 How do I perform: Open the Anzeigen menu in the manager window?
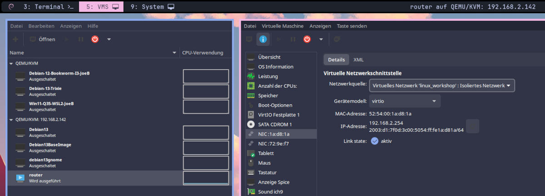point(71,26)
